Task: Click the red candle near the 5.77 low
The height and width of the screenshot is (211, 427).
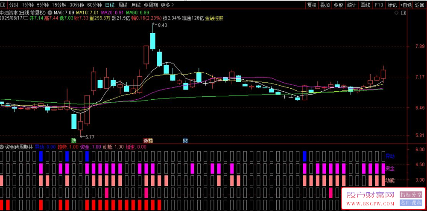Action: (80, 125)
